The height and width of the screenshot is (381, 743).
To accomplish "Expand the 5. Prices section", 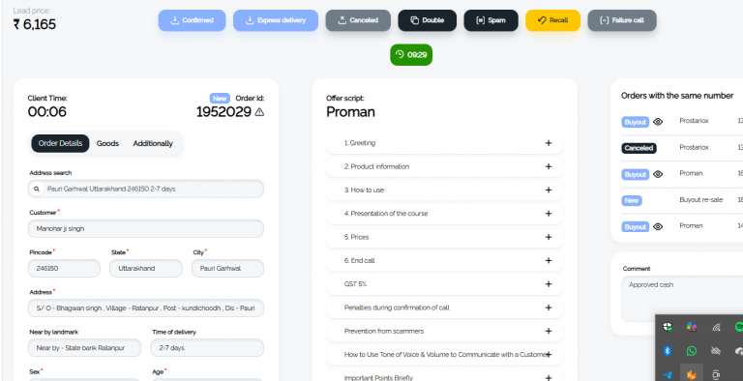I will (444, 237).
